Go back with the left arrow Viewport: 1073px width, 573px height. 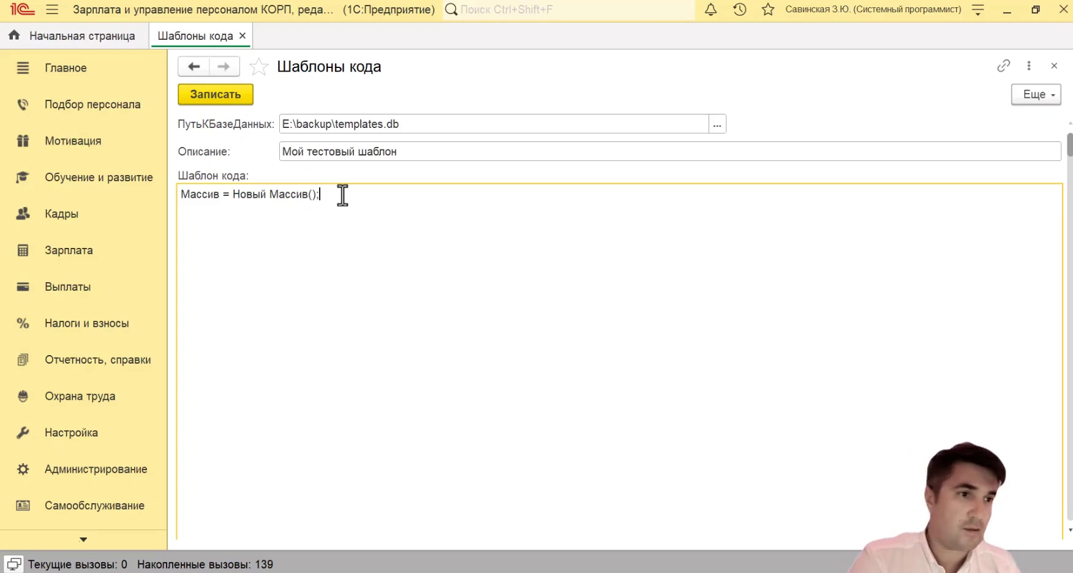point(194,66)
